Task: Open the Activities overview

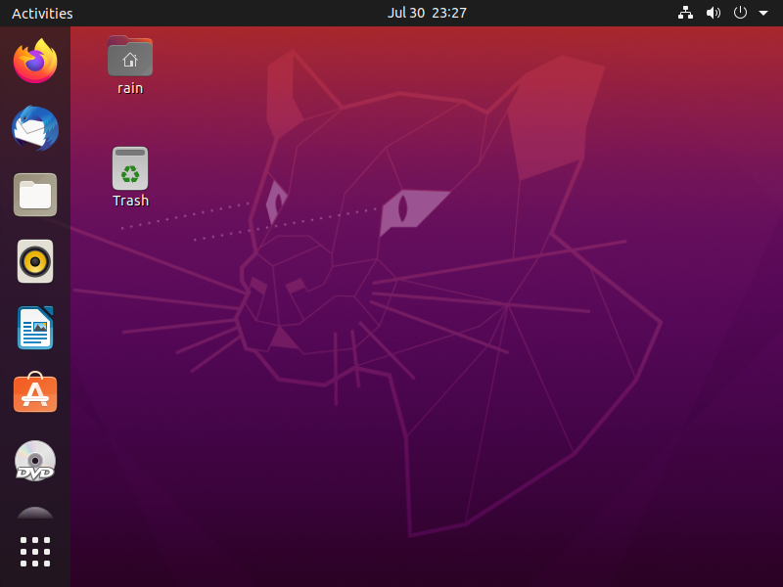Action: (42, 14)
